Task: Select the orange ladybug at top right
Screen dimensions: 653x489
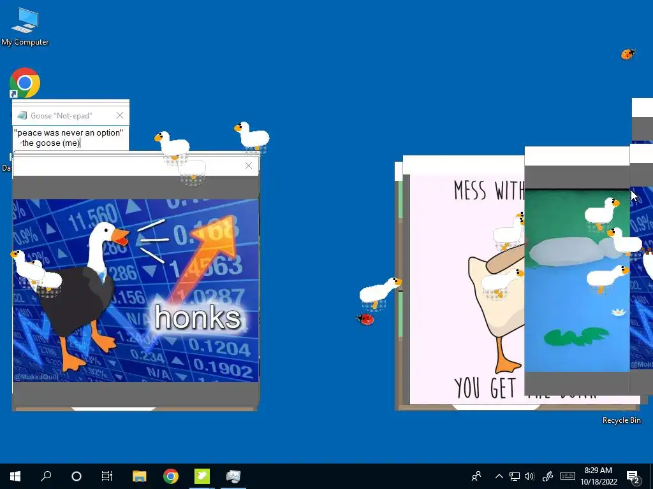Action: click(x=627, y=54)
